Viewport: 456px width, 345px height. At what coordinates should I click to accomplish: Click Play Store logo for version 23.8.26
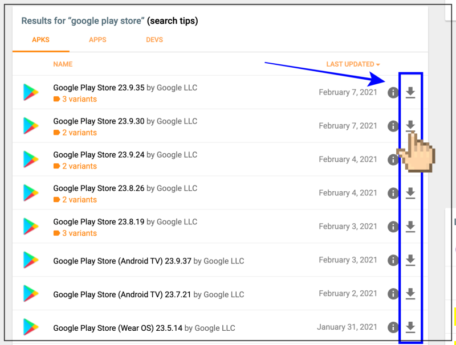(31, 193)
